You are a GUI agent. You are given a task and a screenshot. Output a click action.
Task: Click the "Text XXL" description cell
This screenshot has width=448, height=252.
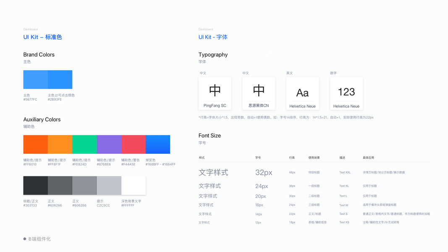(x=345, y=173)
